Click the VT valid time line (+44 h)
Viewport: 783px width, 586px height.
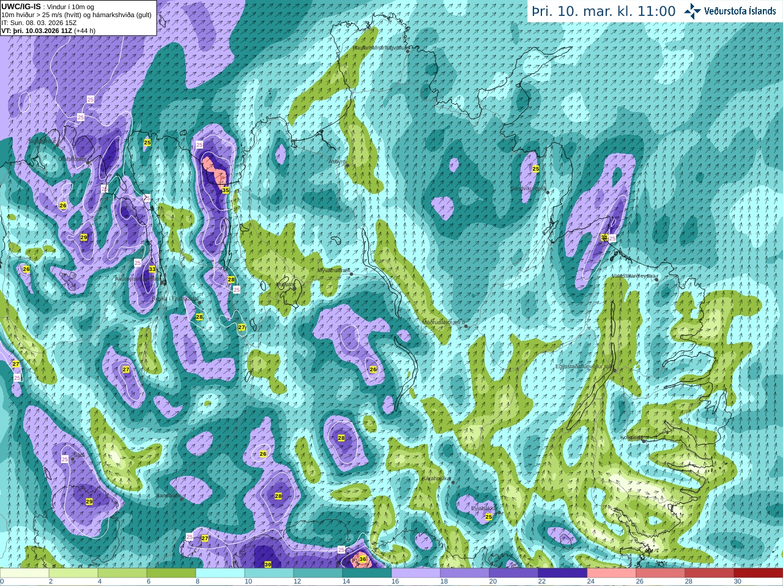point(48,31)
